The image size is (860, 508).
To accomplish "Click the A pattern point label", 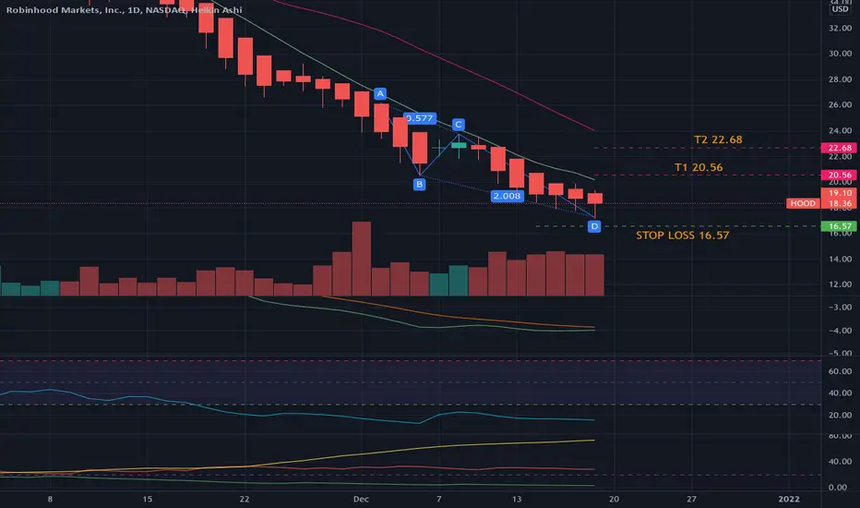I will [x=380, y=93].
